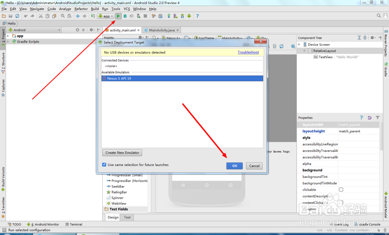Open the Android Monitor tool window
Screen dimensions: 389x235
coord(43,224)
